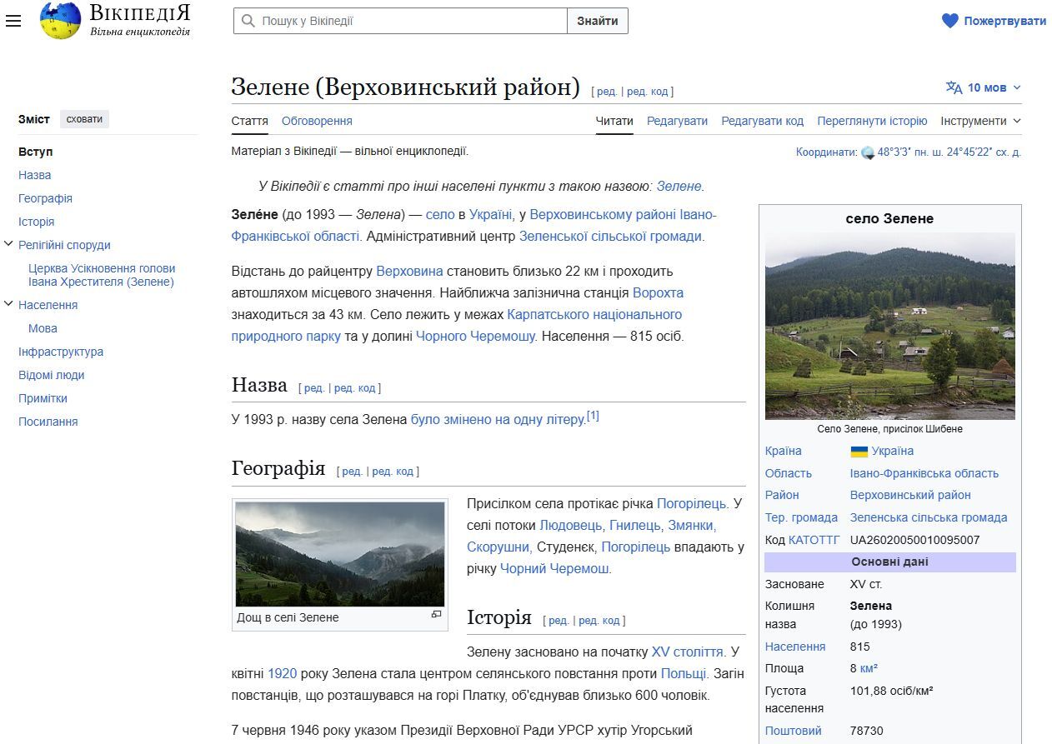Open the hamburger main menu
The height and width of the screenshot is (744, 1052).
[13, 21]
